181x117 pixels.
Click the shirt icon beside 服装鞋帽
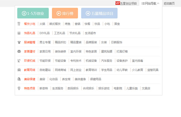[x=19, y=42]
